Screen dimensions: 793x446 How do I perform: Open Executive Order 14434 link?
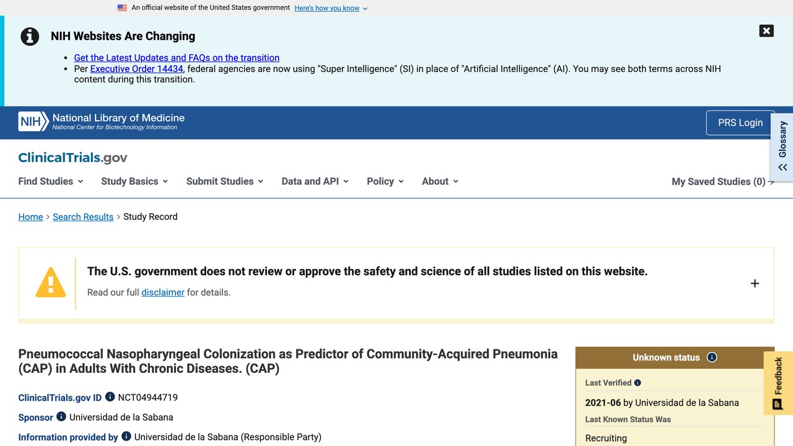[137, 69]
